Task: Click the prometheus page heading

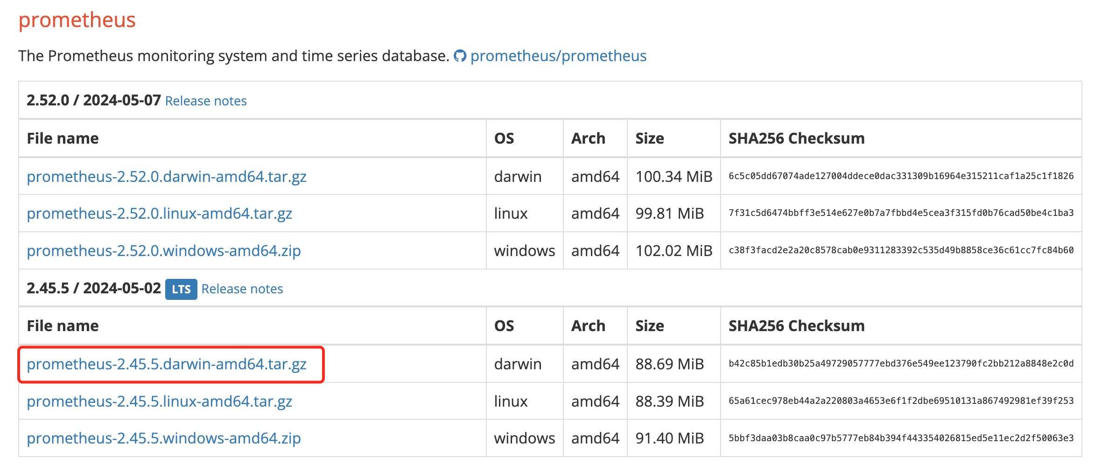Action: [x=77, y=21]
